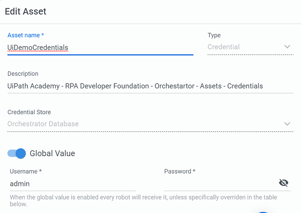
Task: Expand the Type dropdown chevron
Action: (287, 47)
